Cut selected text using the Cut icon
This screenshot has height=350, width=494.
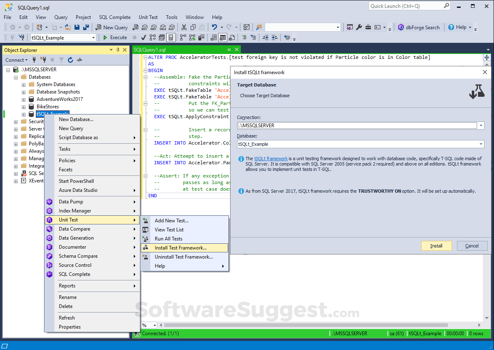(x=184, y=27)
